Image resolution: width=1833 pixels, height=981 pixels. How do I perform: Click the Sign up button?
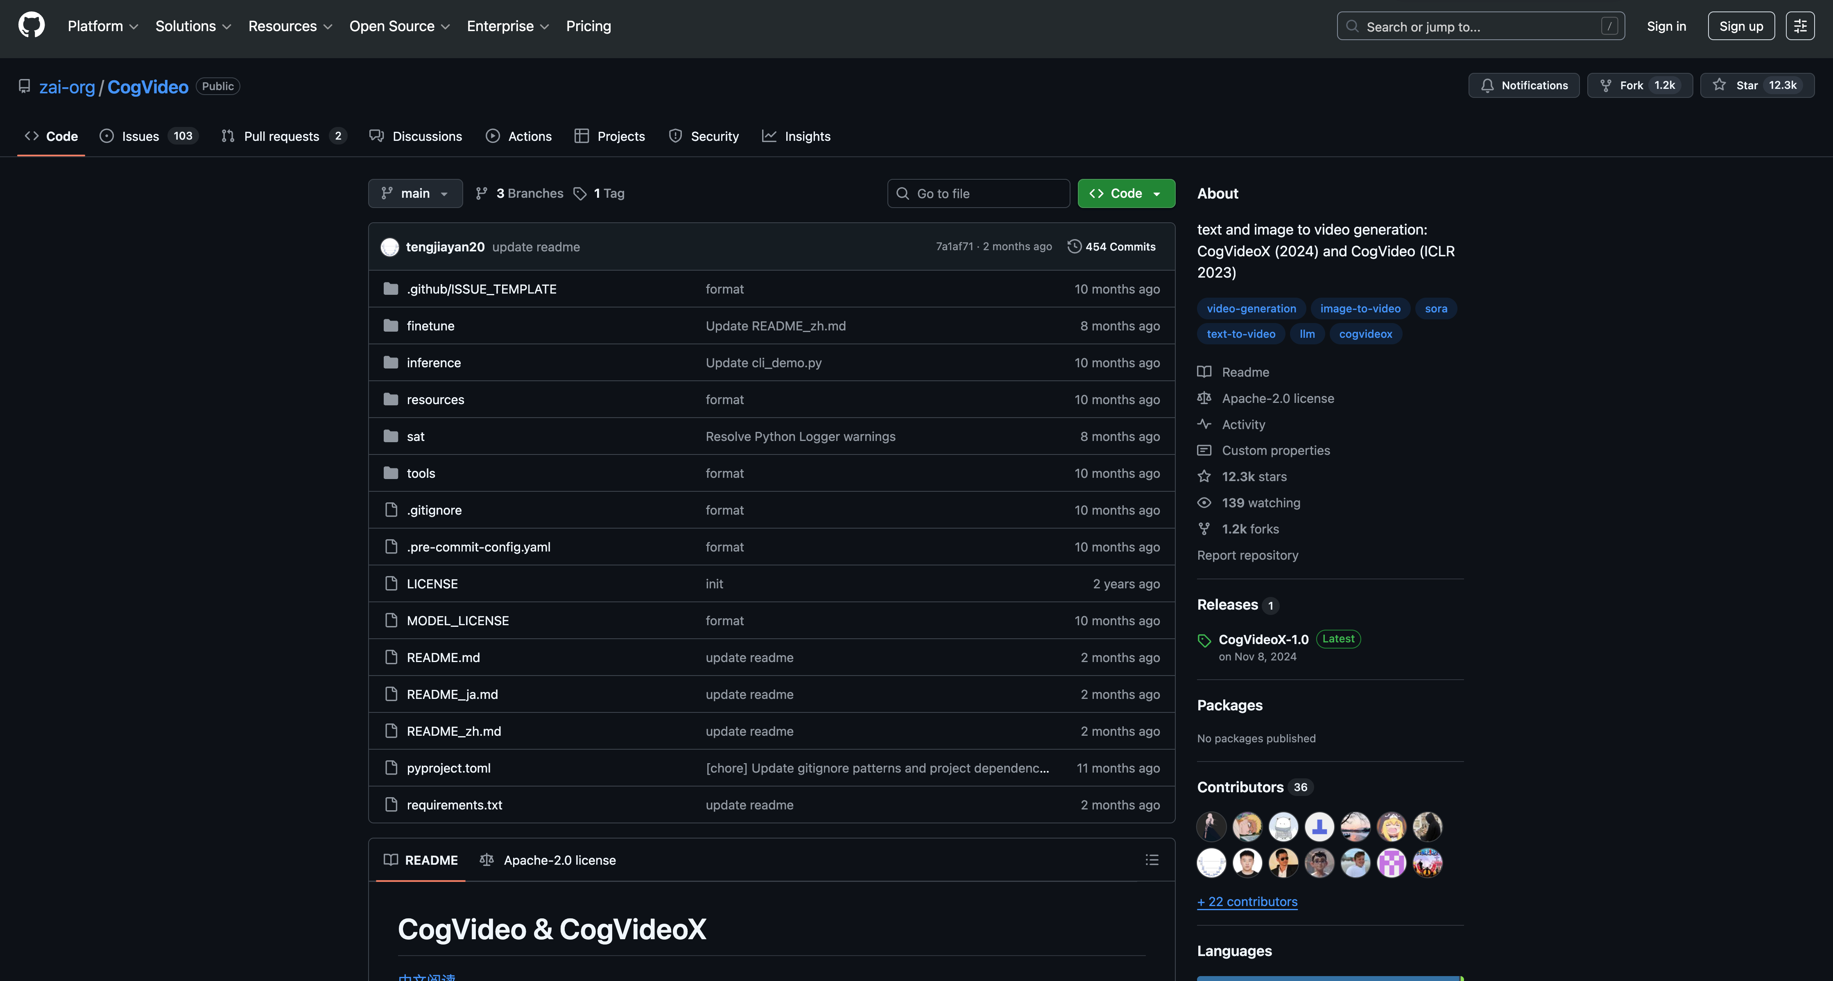point(1740,26)
